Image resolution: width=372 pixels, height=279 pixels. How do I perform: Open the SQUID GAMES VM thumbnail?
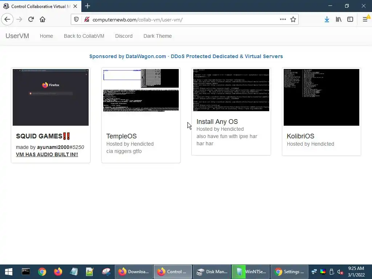pos(50,97)
